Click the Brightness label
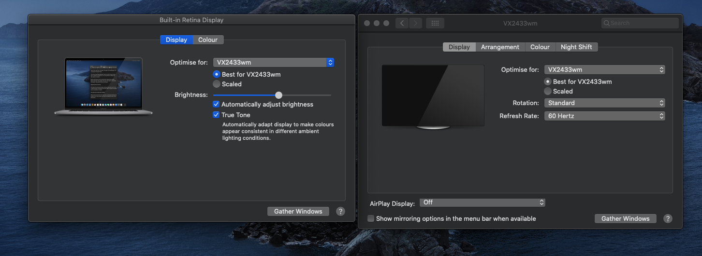This screenshot has width=702, height=256. (191, 94)
